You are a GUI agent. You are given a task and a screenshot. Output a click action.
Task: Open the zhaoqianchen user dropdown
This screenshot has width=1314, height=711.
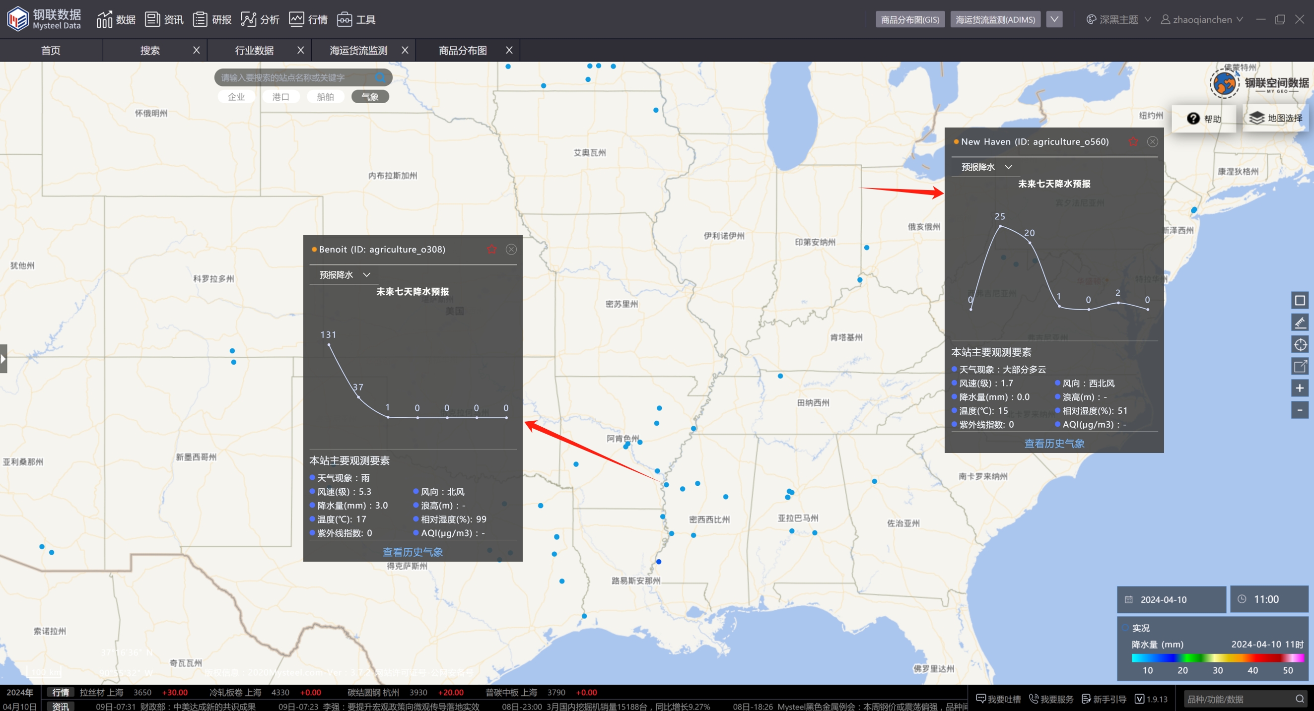1202,19
